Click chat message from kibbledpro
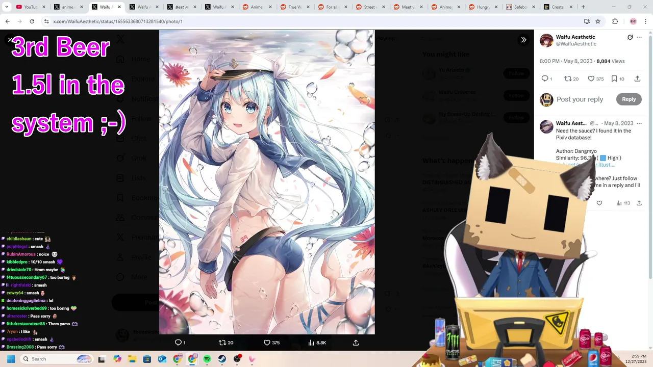Image resolution: width=653 pixels, height=367 pixels. click(32, 262)
